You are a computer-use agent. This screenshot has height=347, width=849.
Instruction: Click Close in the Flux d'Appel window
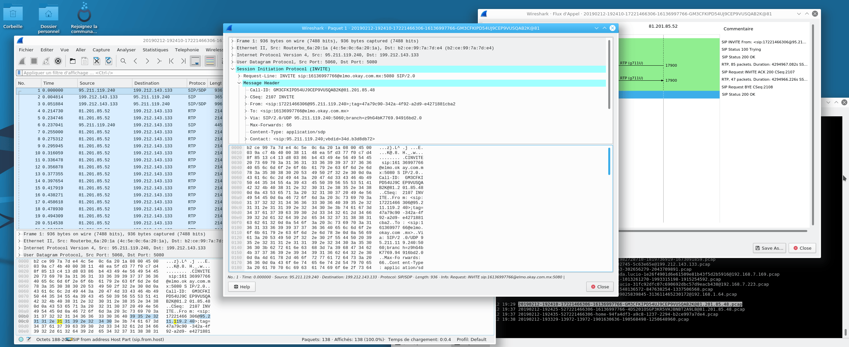point(802,248)
